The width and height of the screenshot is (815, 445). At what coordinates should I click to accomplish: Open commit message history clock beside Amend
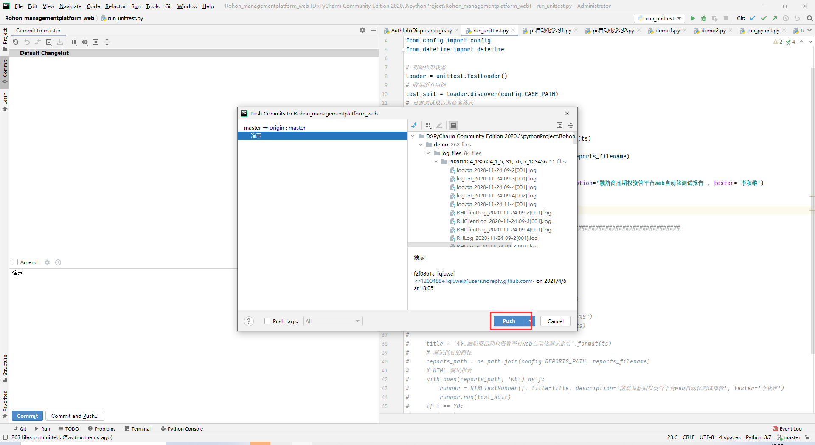[58, 262]
